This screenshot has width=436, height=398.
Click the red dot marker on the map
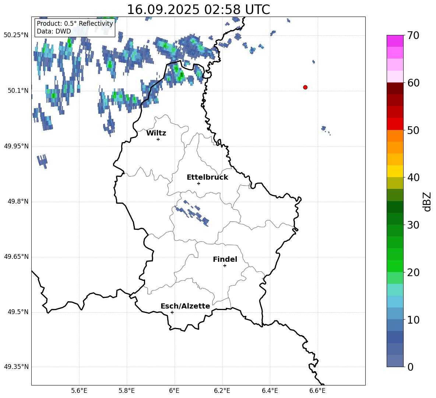pos(305,87)
